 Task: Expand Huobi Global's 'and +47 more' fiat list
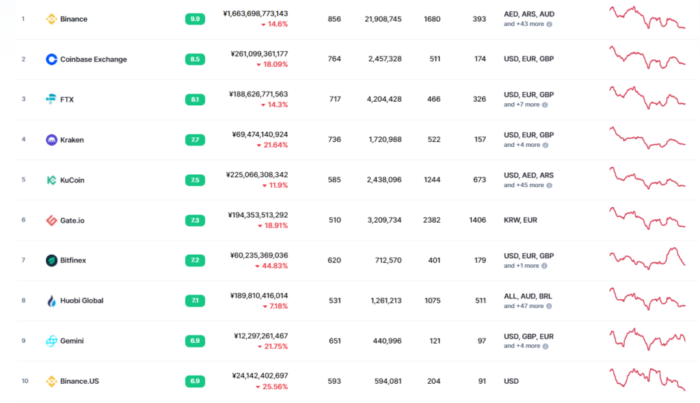pyautogui.click(x=524, y=306)
